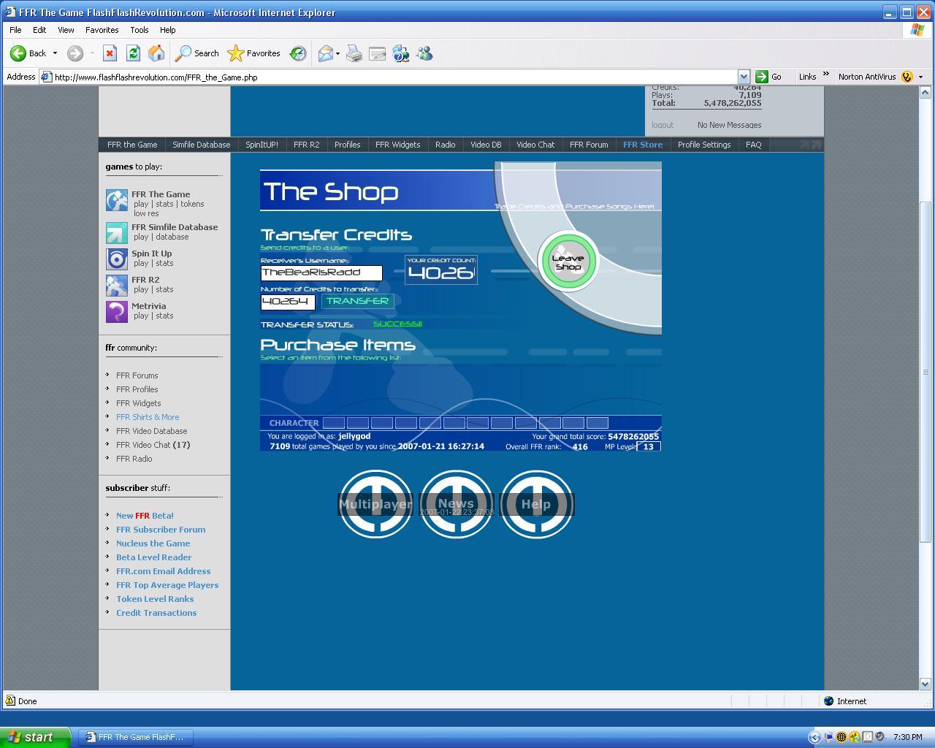Click the first CHARACTER item slot
935x748 pixels.
point(333,423)
